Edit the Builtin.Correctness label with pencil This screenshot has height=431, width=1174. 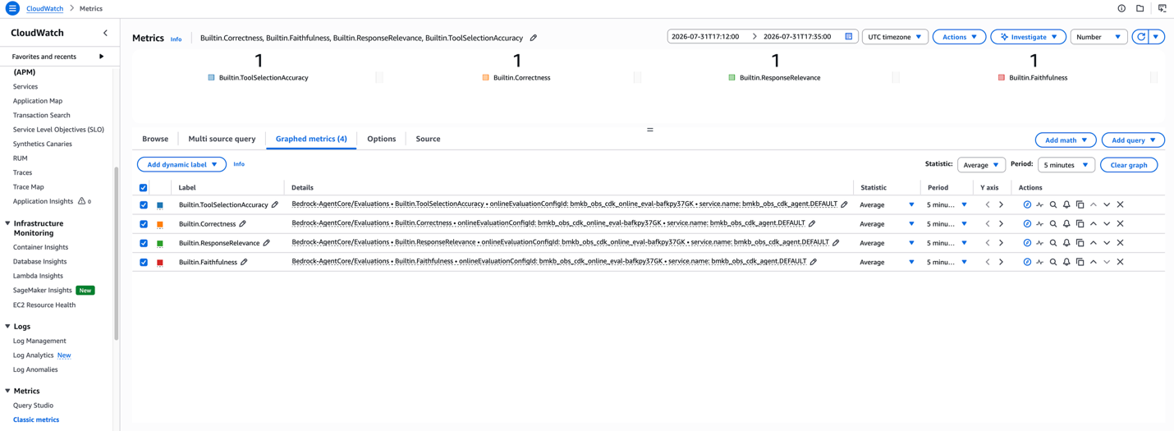click(242, 223)
